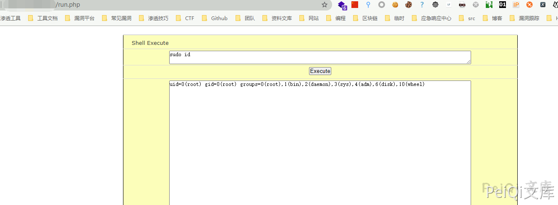Click the purple extension with badge 6

coord(342,5)
